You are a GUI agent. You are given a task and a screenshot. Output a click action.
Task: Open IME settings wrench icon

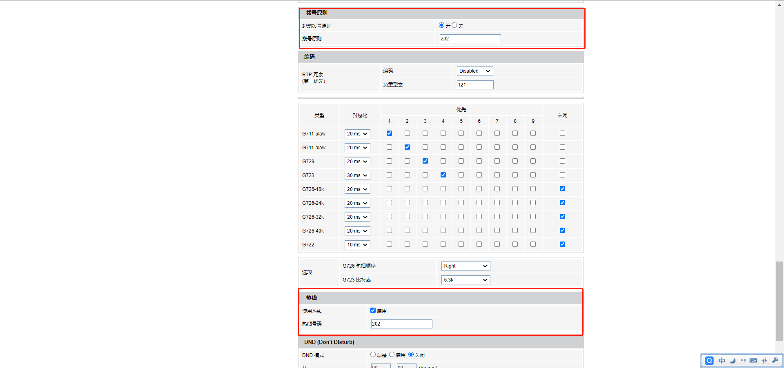tap(775, 361)
